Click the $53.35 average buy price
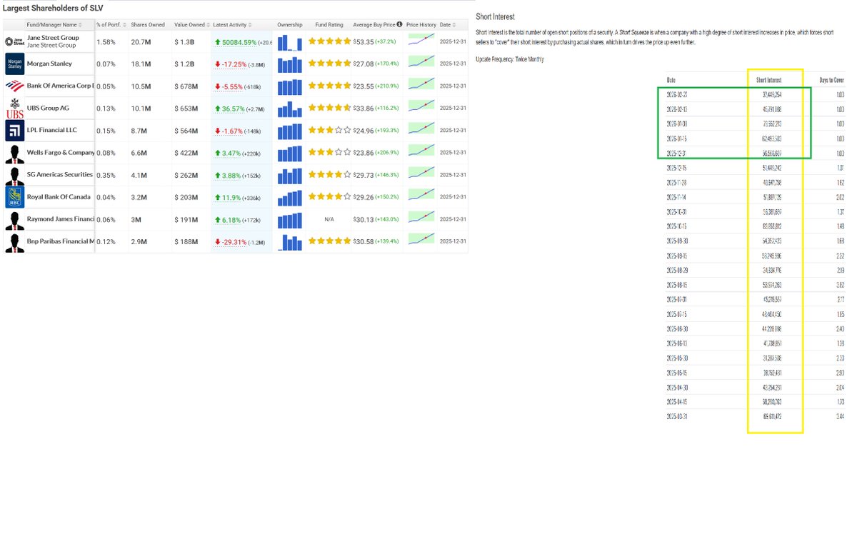Image resolution: width=857 pixels, height=559 pixels. pyautogui.click(x=364, y=42)
